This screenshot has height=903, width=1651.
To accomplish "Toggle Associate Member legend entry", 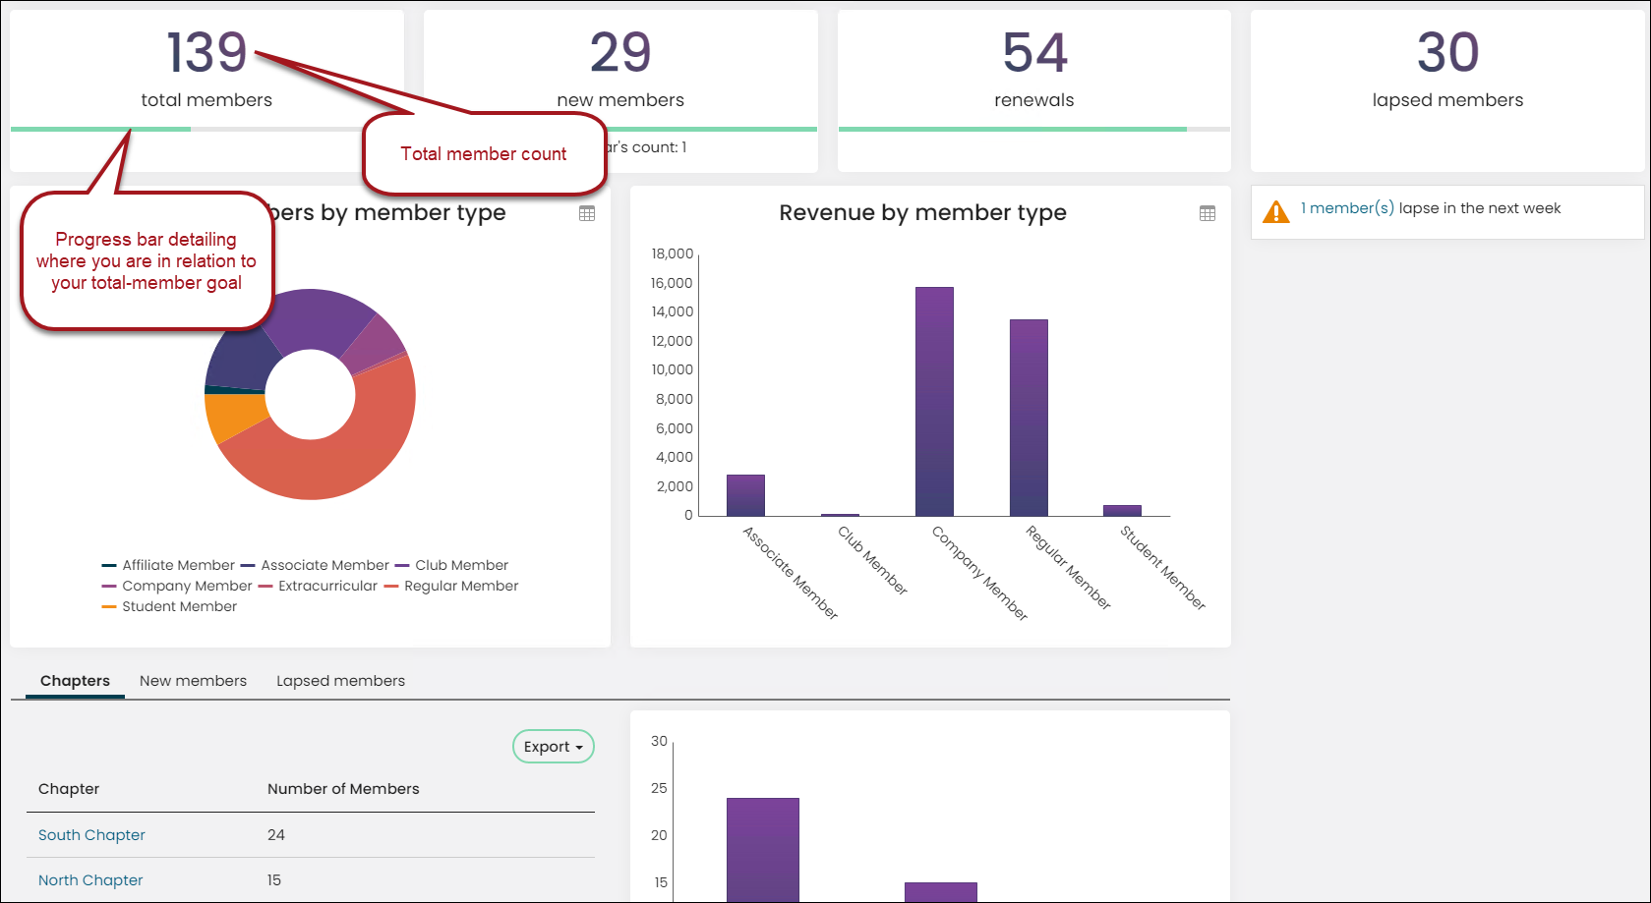I will coord(315,565).
